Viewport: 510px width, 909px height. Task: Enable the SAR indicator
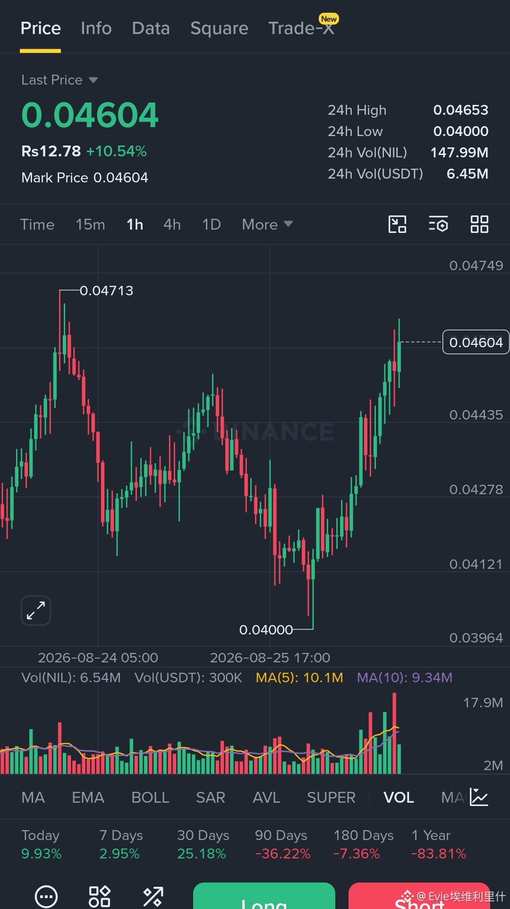coord(211,798)
